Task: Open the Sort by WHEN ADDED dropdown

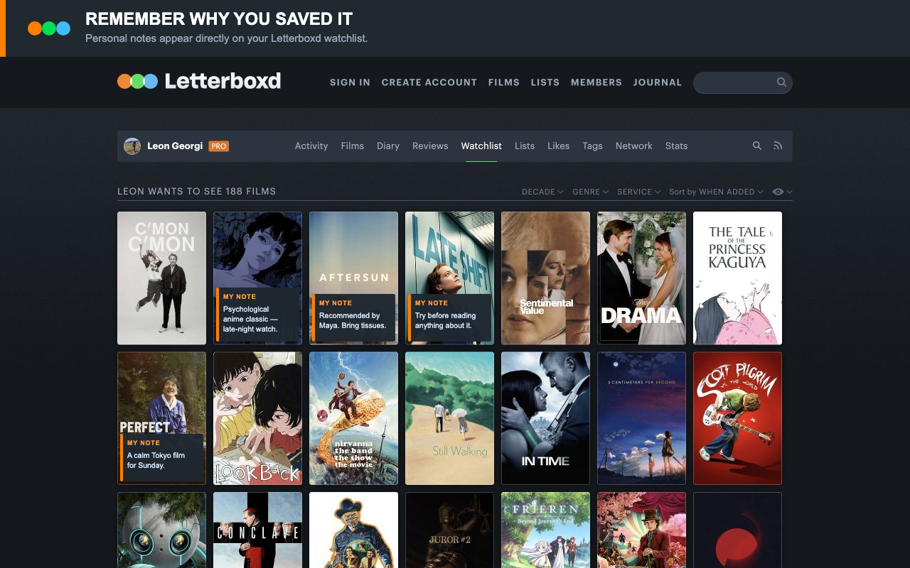Action: point(717,192)
